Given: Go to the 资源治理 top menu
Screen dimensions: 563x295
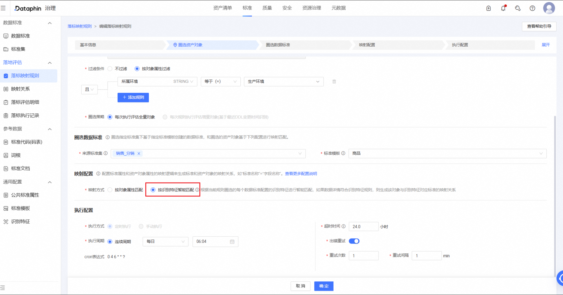Looking at the screenshot, I should pyautogui.click(x=312, y=8).
